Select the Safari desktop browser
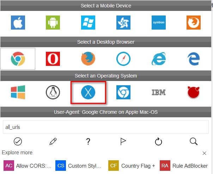This screenshot has width=213, height=174. [123, 59]
